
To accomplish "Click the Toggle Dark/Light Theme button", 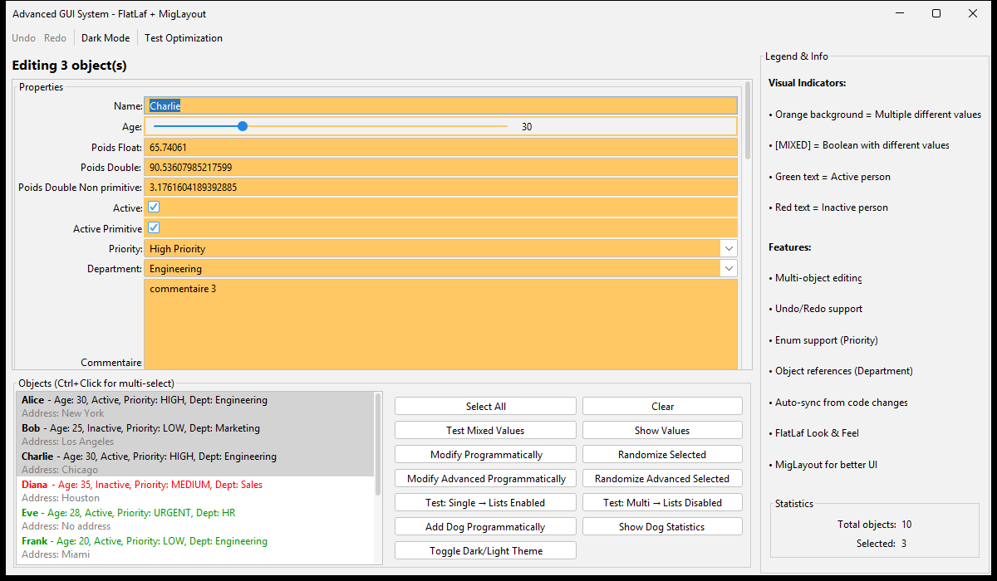I will click(x=485, y=551).
